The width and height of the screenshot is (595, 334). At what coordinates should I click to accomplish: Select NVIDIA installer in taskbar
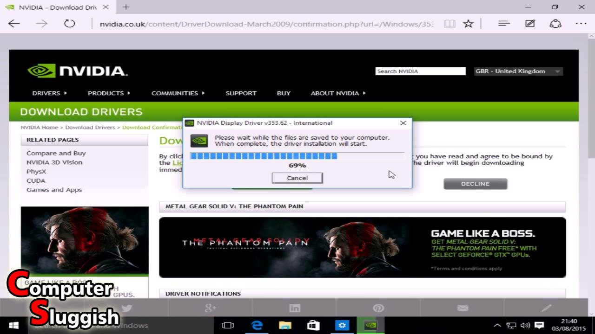[x=370, y=326]
